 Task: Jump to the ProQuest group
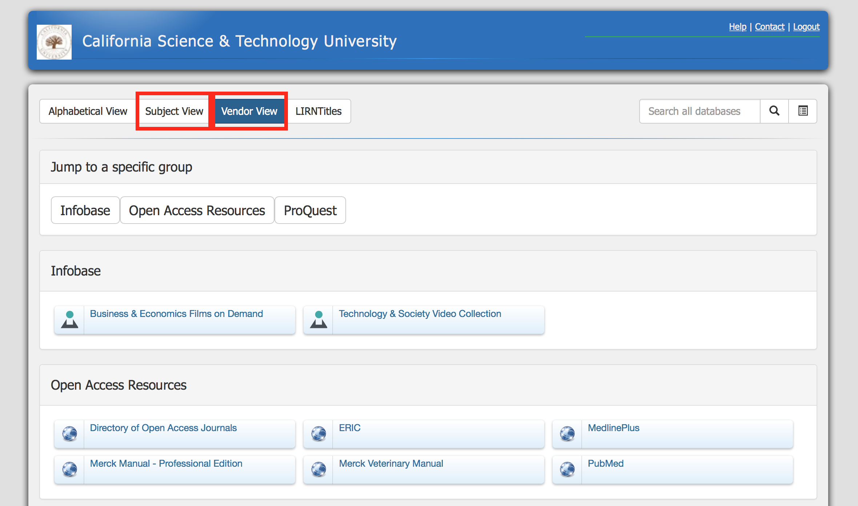(x=310, y=210)
